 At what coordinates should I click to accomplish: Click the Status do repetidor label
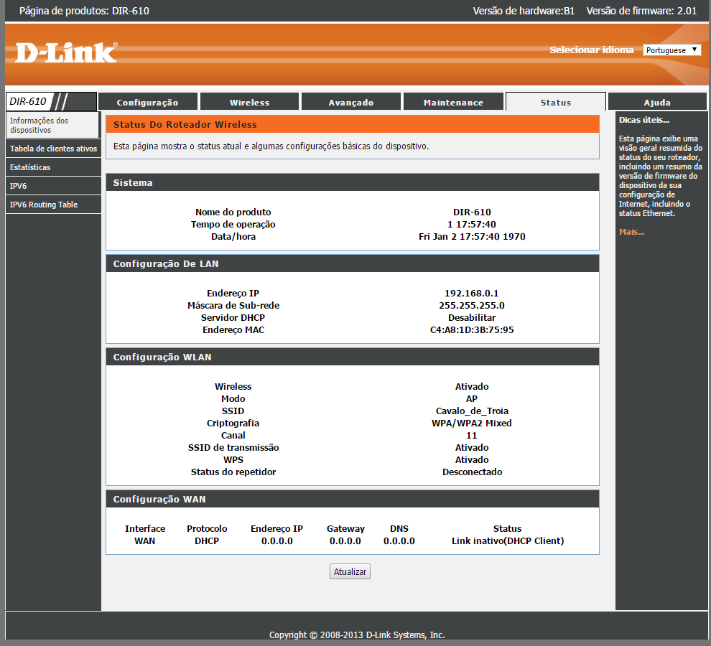tap(233, 472)
